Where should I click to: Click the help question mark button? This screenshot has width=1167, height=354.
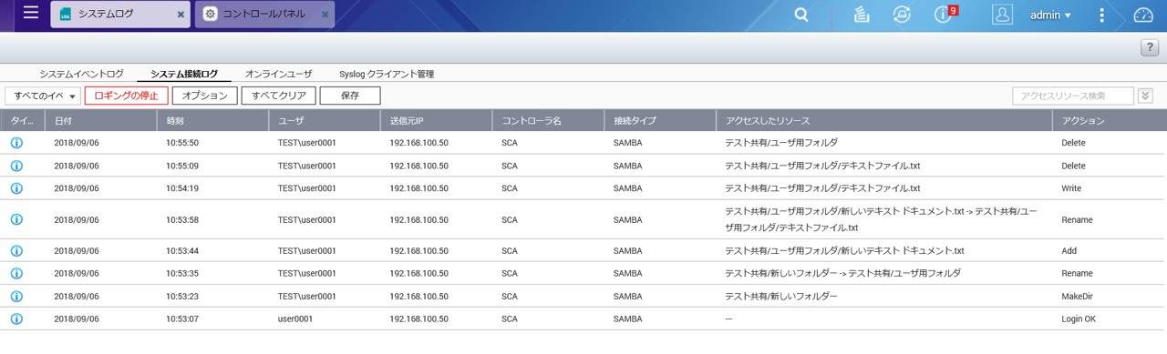pyautogui.click(x=1149, y=48)
